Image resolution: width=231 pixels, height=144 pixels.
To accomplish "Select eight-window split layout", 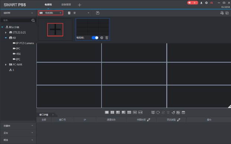I will point(123,112).
